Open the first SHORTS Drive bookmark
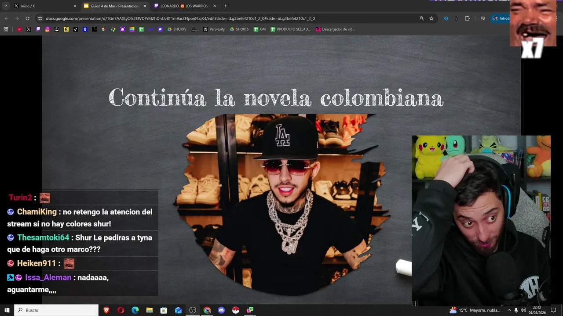 176,29
